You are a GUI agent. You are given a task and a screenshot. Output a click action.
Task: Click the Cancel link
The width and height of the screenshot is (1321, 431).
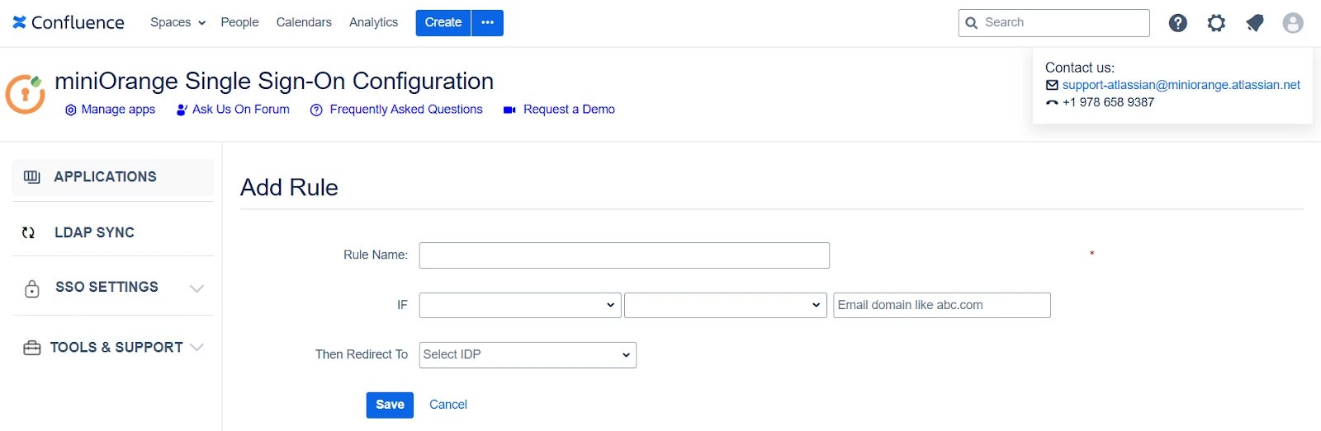[448, 405]
